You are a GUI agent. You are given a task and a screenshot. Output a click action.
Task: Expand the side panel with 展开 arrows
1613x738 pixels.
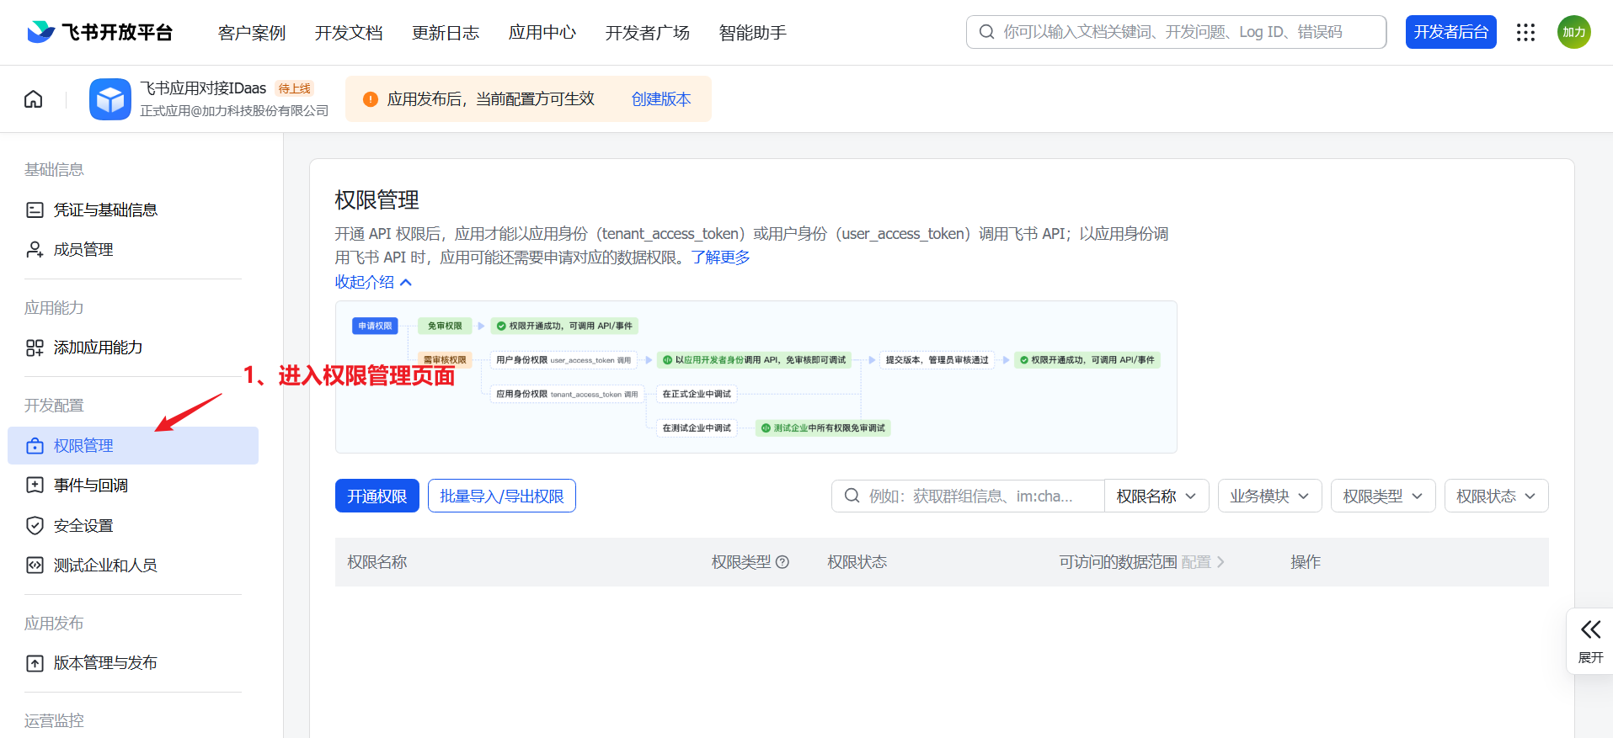[1590, 640]
